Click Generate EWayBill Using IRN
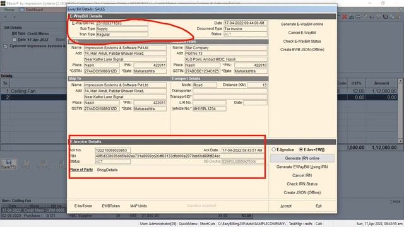 (302, 166)
